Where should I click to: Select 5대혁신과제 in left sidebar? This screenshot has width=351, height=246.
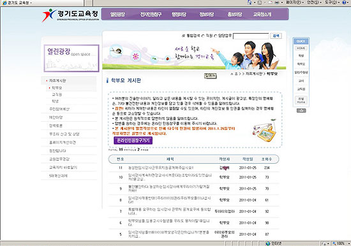click(x=58, y=176)
